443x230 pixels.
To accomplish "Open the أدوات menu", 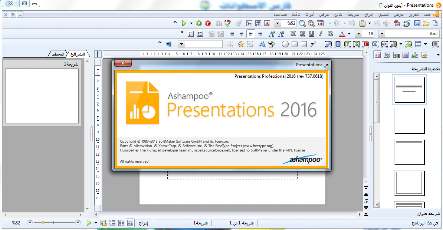I will [309, 15].
